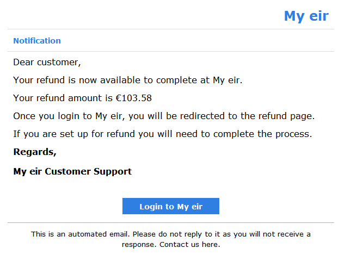Click the automated email disclaimer first line
The width and height of the screenshot is (357, 267).
(x=171, y=234)
